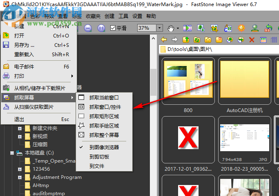Click the D:\tools\桌面\图片\ path field

[x=219, y=49]
